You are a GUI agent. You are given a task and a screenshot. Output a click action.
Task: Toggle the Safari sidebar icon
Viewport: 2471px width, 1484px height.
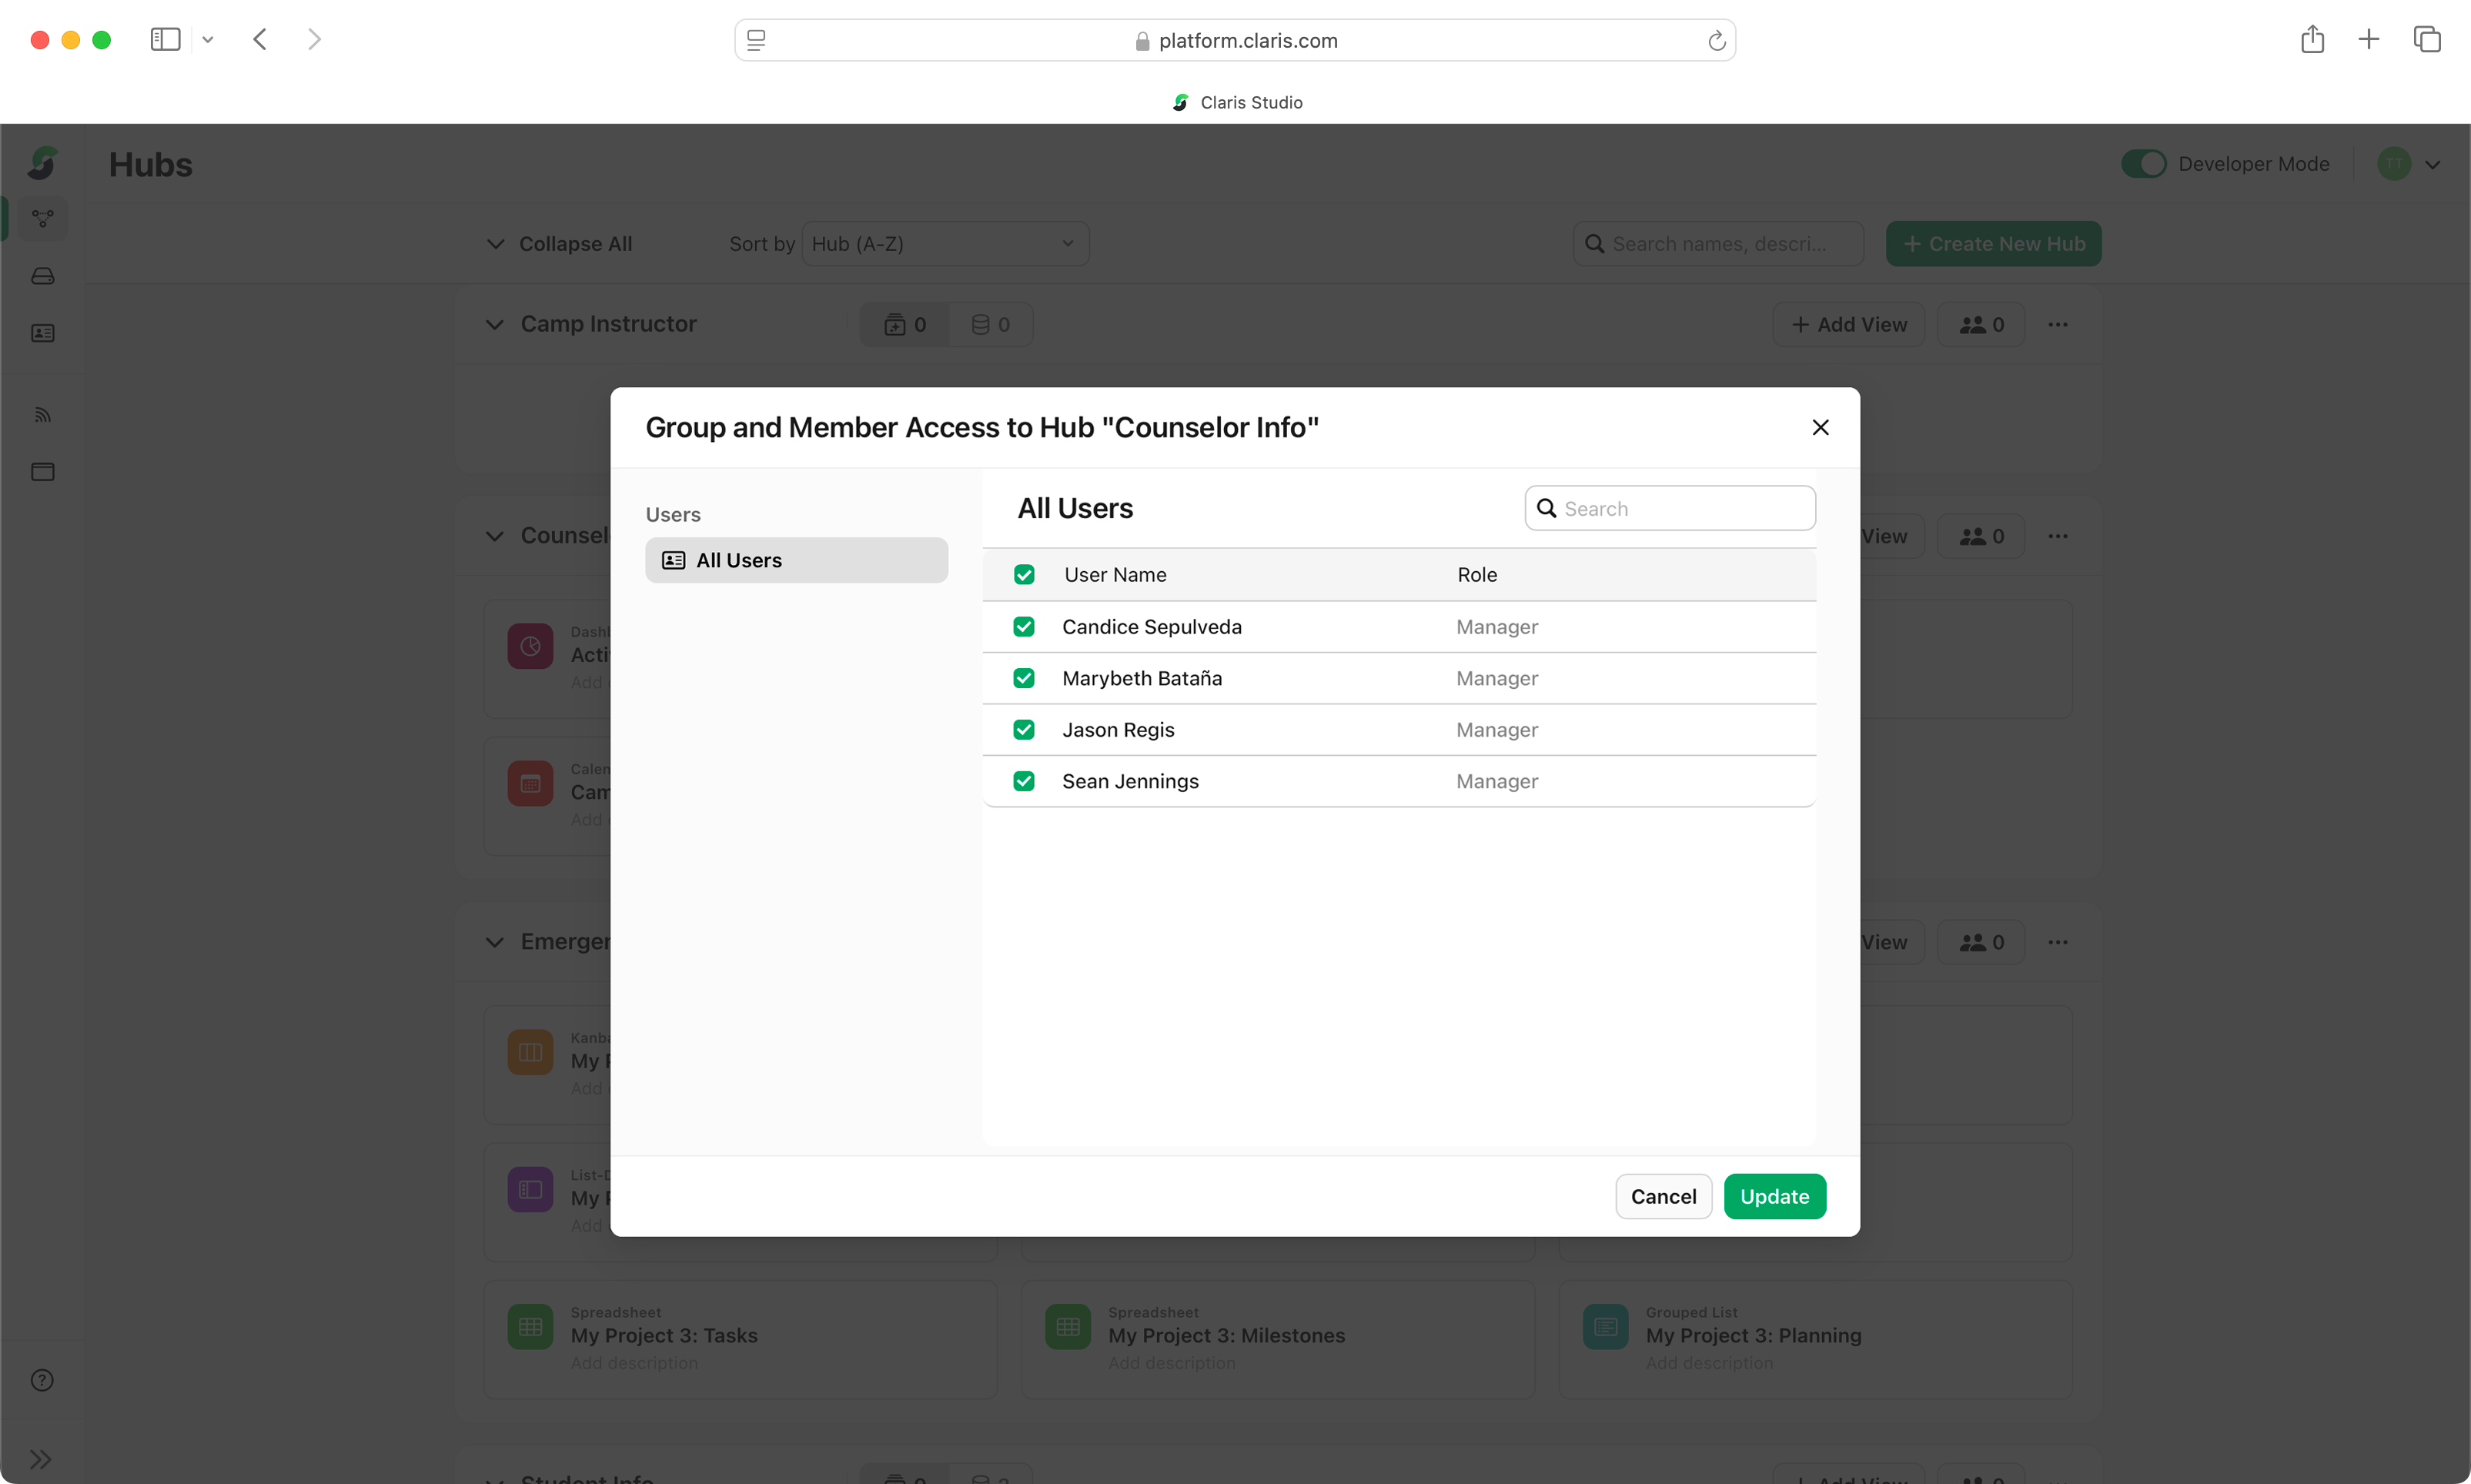(165, 40)
